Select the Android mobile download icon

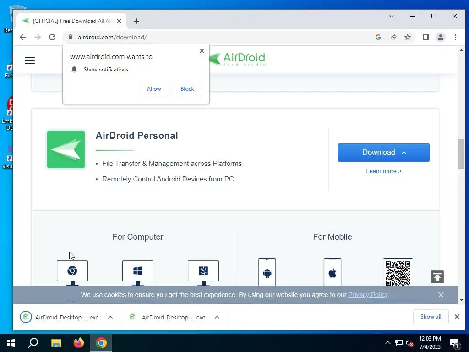[x=267, y=272]
